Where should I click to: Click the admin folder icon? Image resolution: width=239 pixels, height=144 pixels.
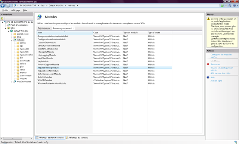[18, 43]
